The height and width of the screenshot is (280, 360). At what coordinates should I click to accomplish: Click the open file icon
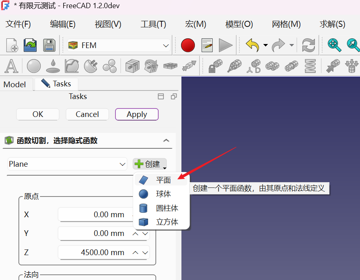coord(30,45)
